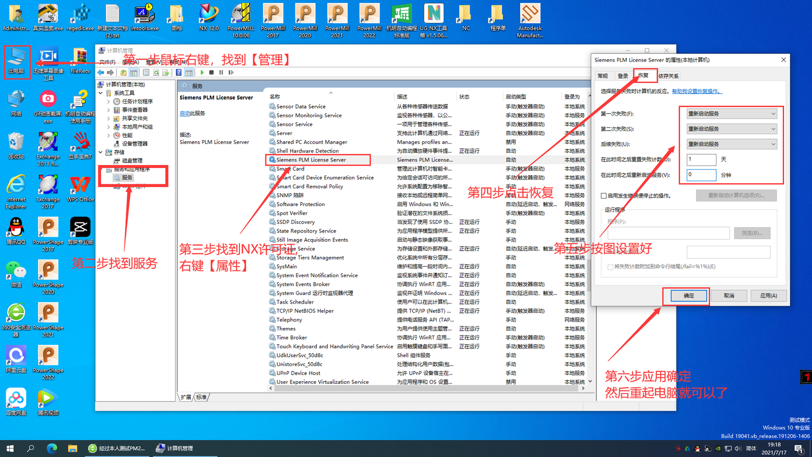Image resolution: width=812 pixels, height=457 pixels.
Task: Open the NX 12.0 desktop shortcut
Action: (209, 18)
